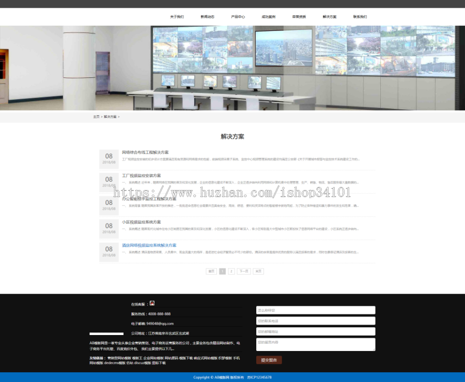Click the 关于我们 menu item
This screenshot has height=382, width=465.
click(178, 16)
